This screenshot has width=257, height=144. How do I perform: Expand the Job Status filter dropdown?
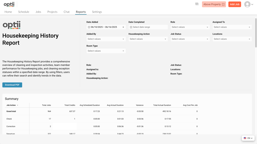click(x=190, y=39)
